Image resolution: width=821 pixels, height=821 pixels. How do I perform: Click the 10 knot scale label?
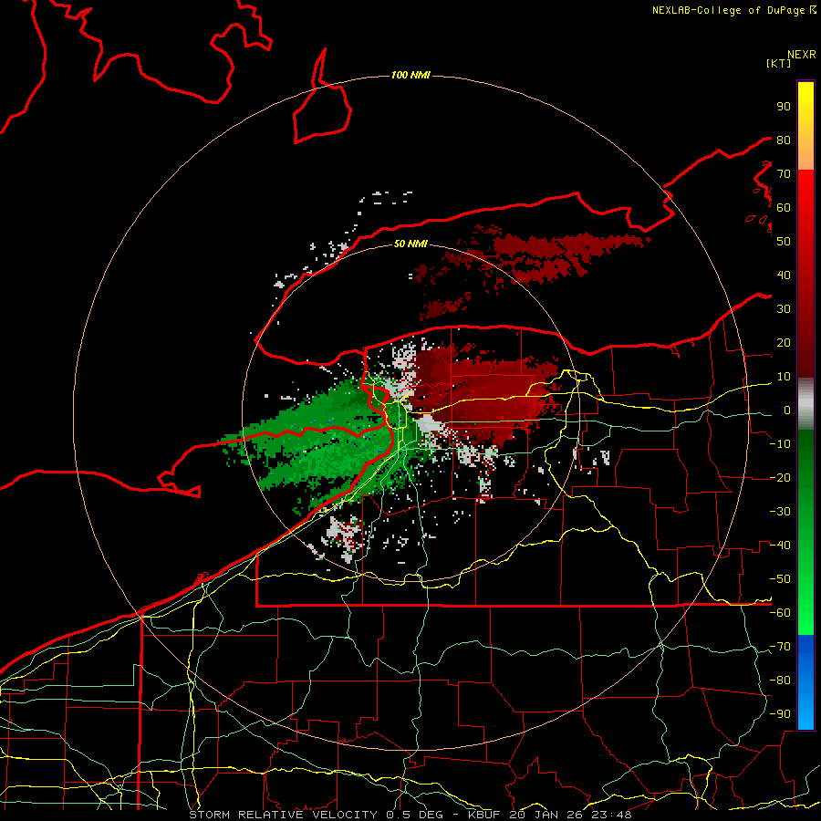click(784, 377)
